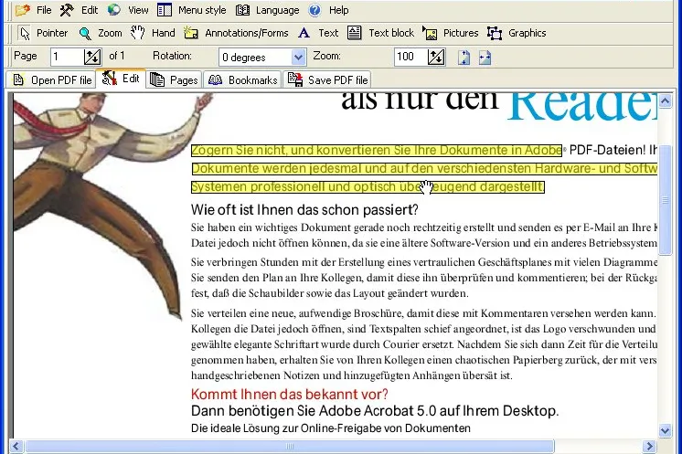This screenshot has width=682, height=454.
Task: Click the horizontal scrollbar thumb
Action: (x=290, y=446)
